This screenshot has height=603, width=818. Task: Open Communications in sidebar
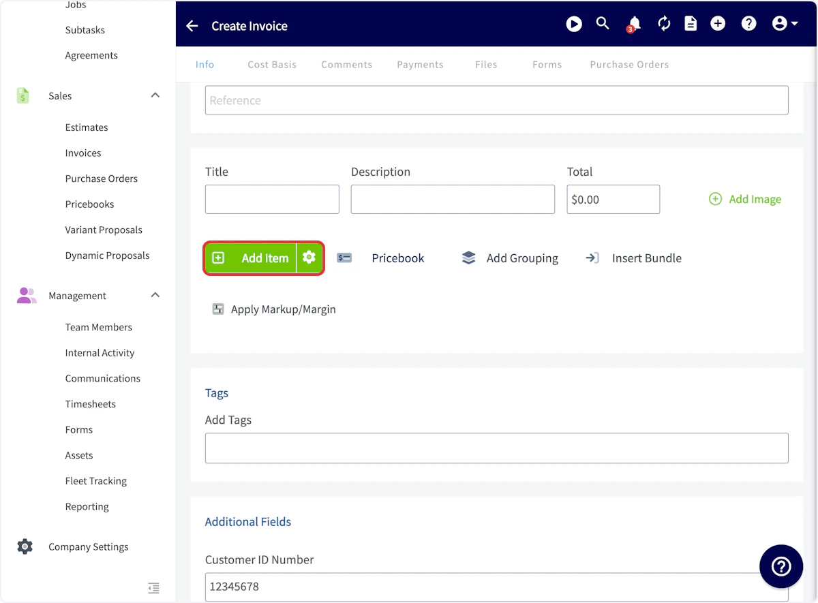(103, 378)
